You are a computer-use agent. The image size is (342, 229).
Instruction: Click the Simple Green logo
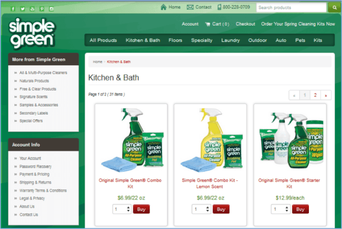(x=32, y=33)
